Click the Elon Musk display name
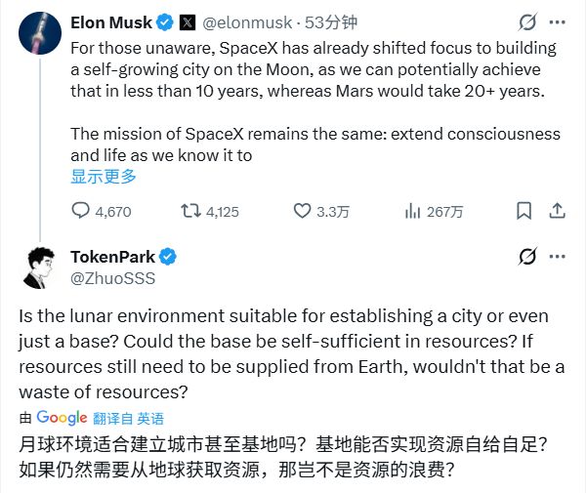This screenshot has width=587, height=493. pyautogui.click(x=109, y=21)
